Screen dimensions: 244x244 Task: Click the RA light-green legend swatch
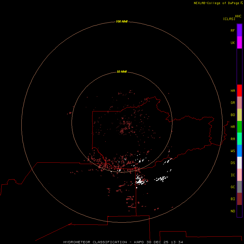[x=239, y=139]
